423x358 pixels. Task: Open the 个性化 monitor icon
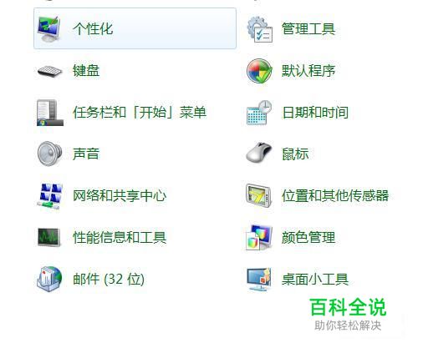pyautogui.click(x=49, y=29)
